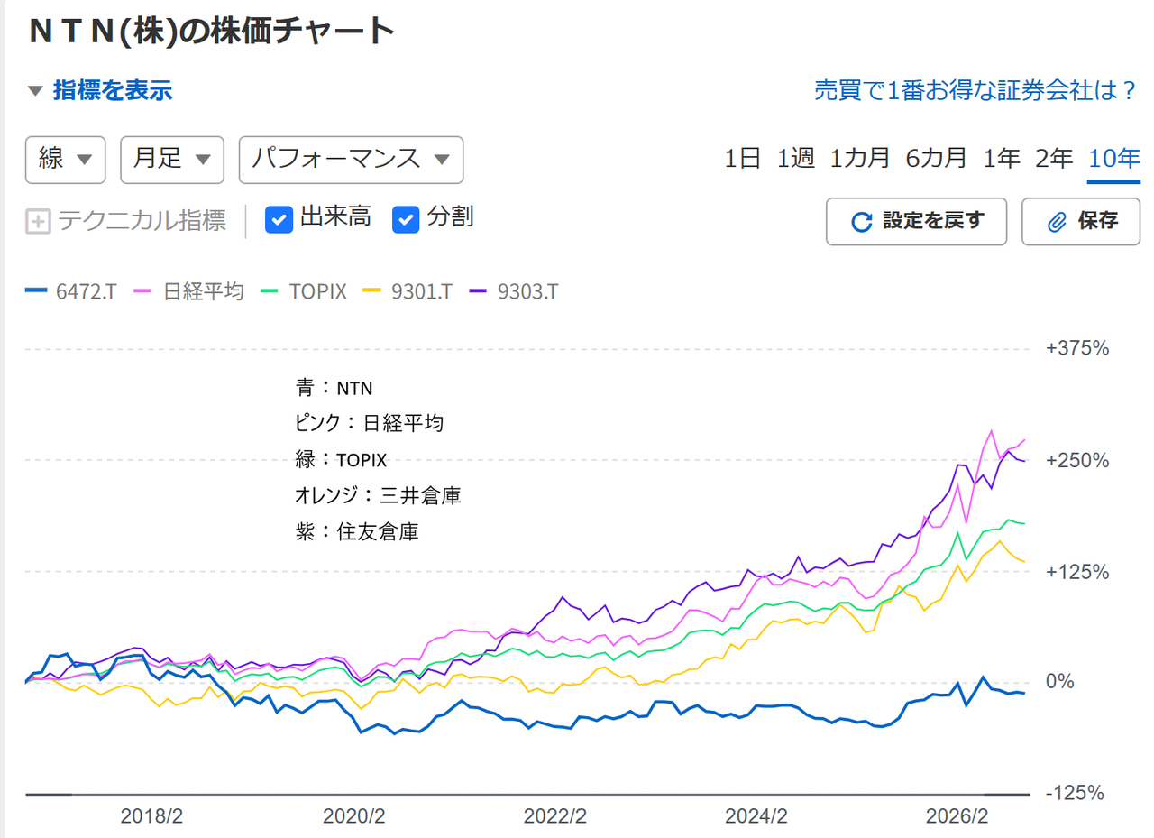Select the 1年 time range
This screenshot has height=838, width=1154.
[x=1002, y=159]
